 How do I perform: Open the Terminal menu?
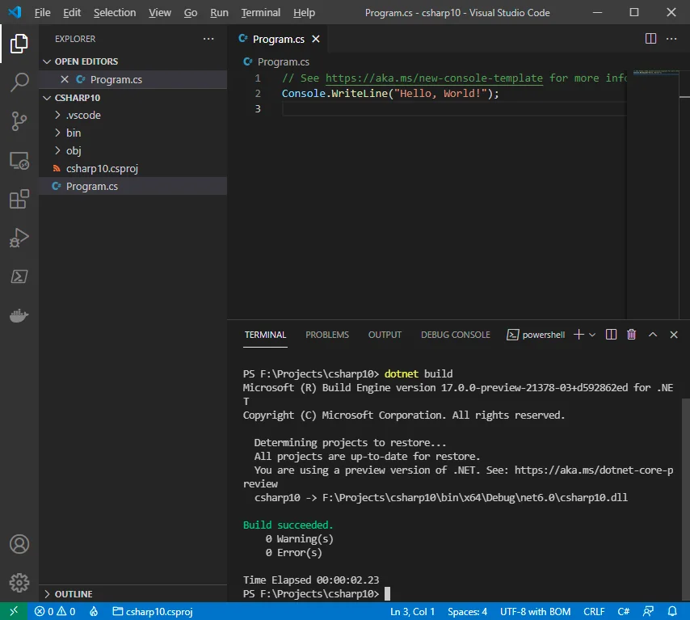[x=260, y=12]
